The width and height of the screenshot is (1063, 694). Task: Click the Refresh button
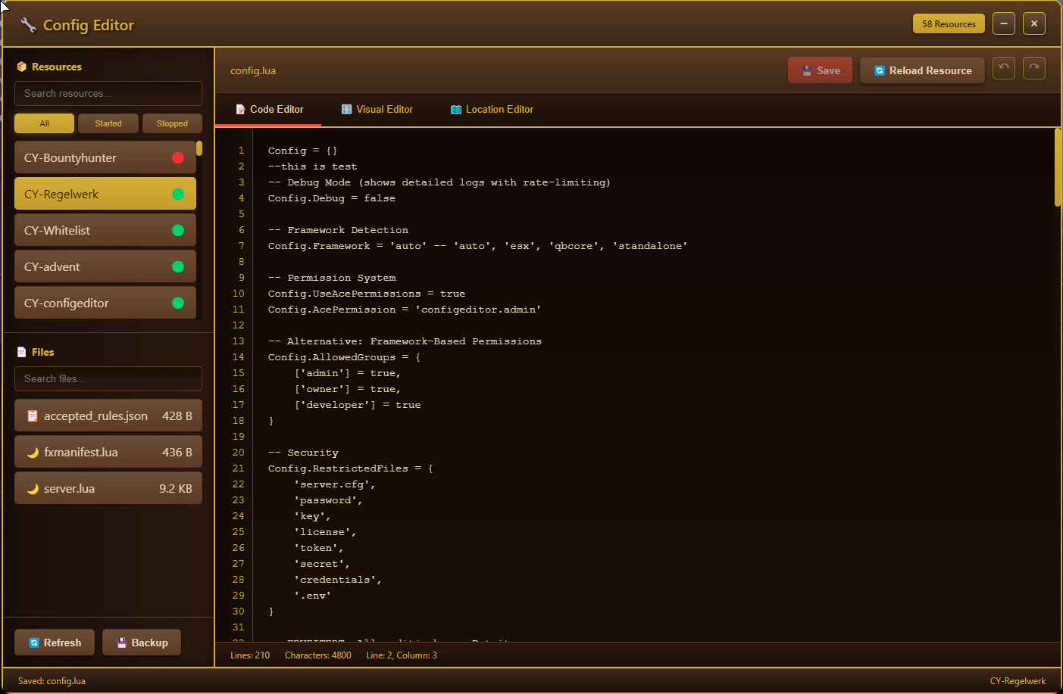click(x=55, y=643)
